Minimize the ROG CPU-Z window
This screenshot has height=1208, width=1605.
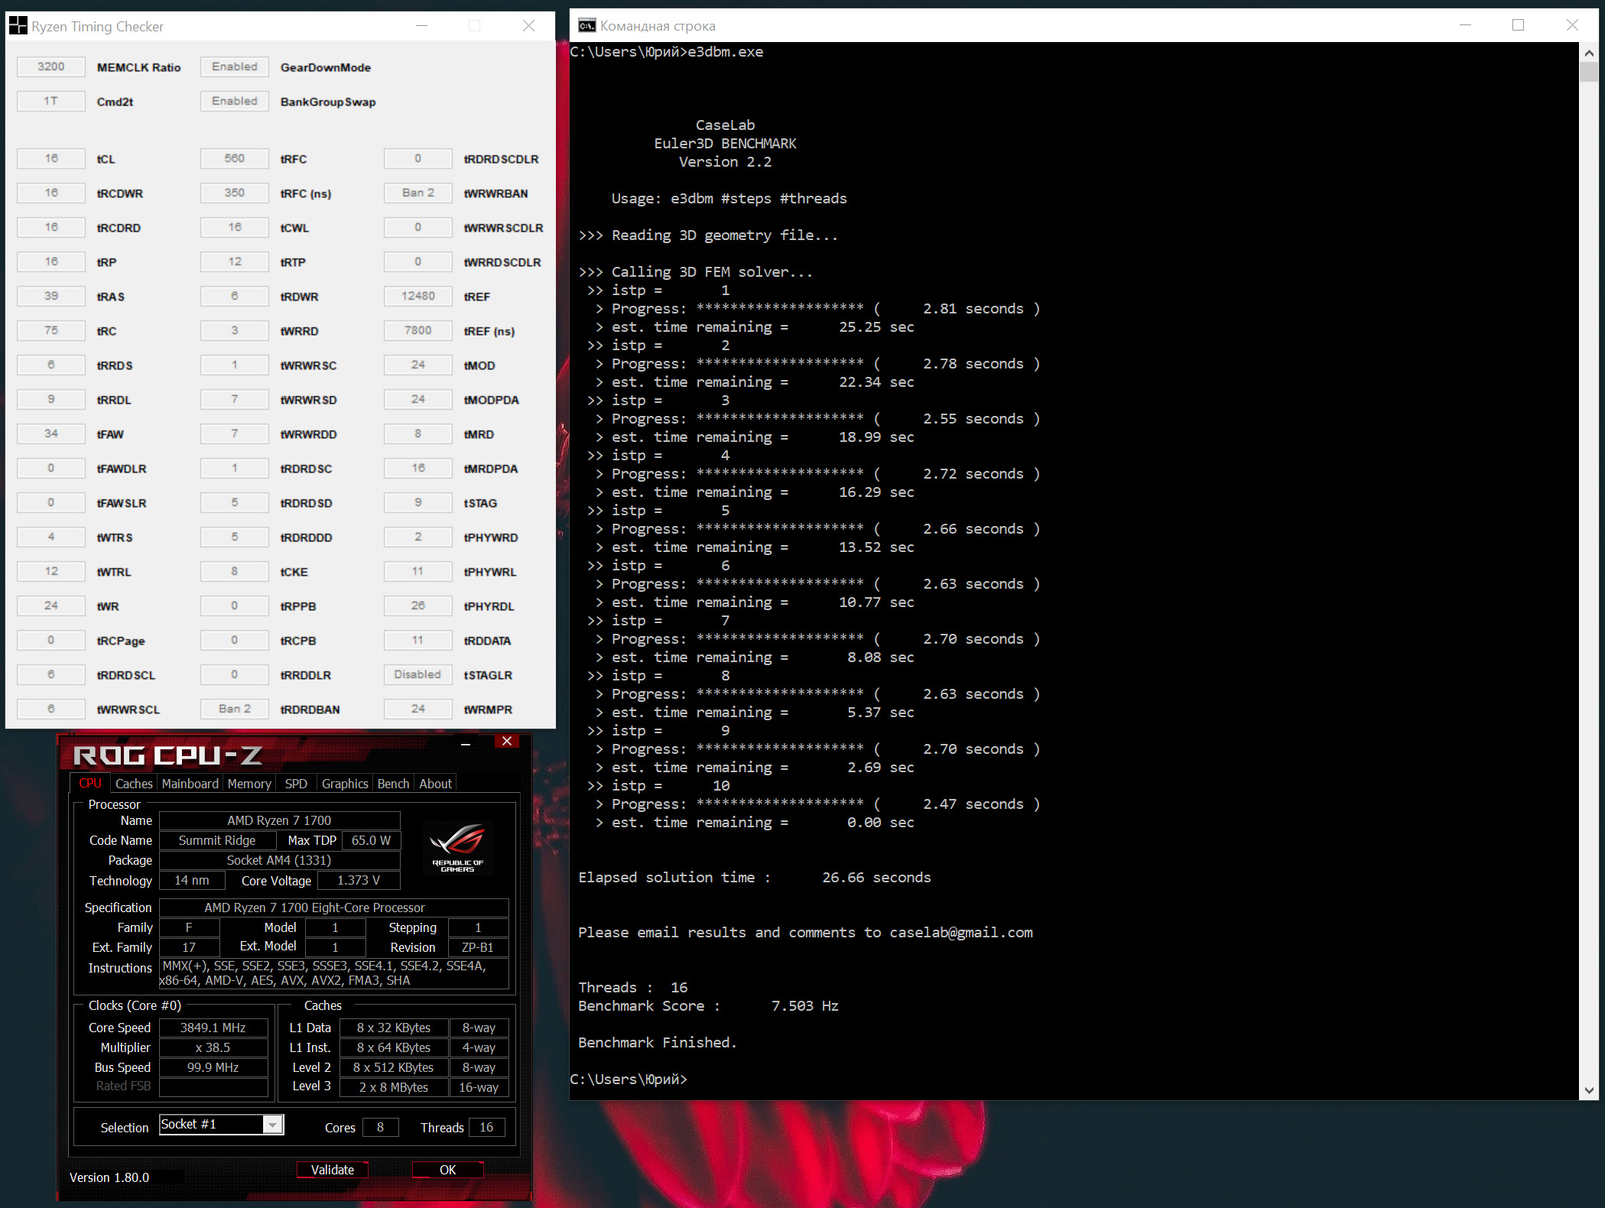click(466, 742)
